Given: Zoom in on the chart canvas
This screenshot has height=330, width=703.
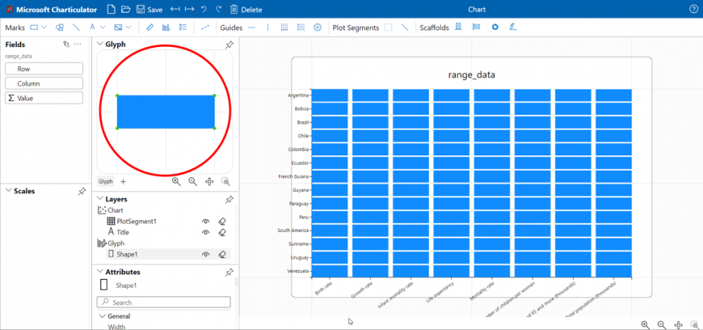Looking at the screenshot, I should pyautogui.click(x=645, y=324).
